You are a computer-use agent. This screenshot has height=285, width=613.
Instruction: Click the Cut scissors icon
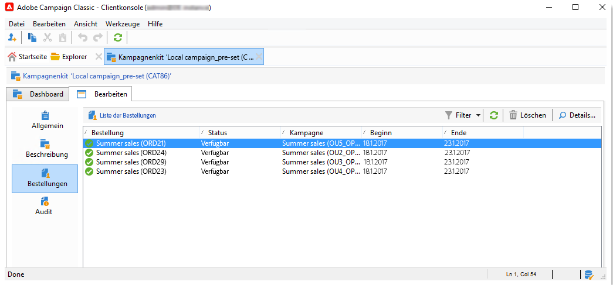click(x=48, y=37)
